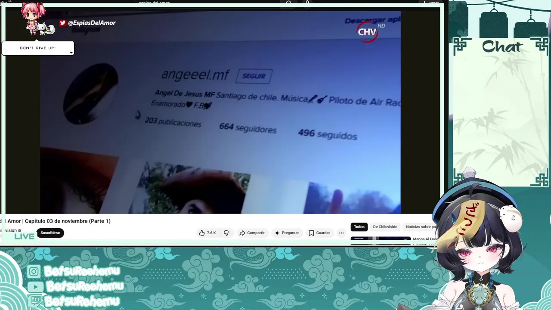
Task: Click the 664 seguidores count
Action: (248, 128)
